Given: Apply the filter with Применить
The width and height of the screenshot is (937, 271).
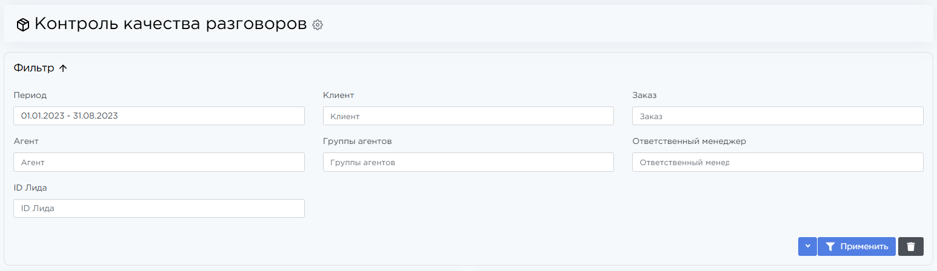Looking at the screenshot, I should click(x=856, y=246).
